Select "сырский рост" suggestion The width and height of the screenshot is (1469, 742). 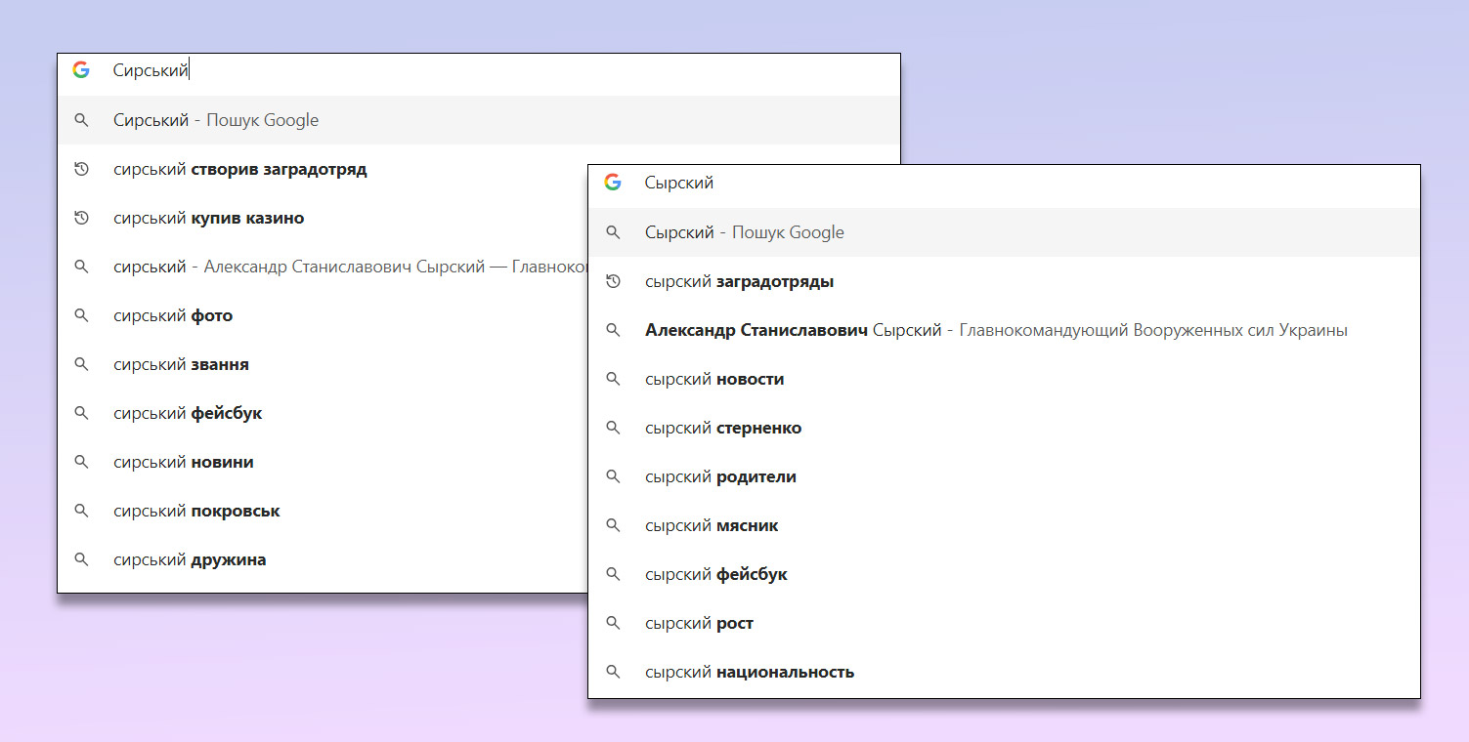pos(699,623)
